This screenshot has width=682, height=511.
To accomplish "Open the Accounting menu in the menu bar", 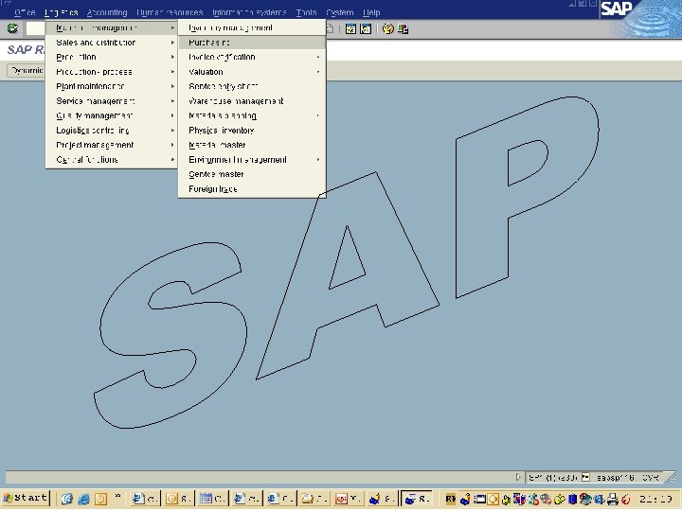I will [106, 13].
